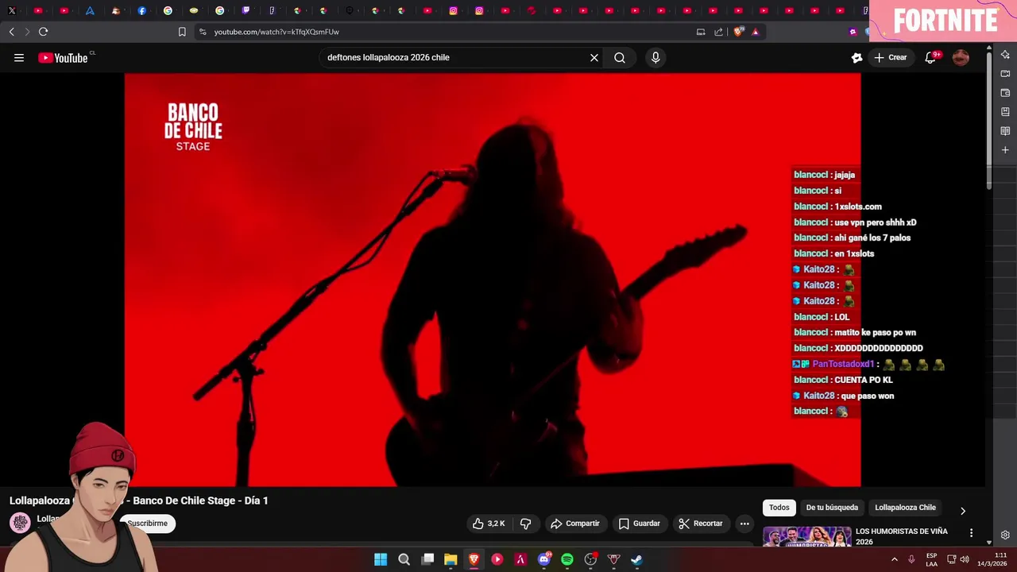Open LOS HUMORISTAS DE VIÑA 2026 title
Screen dimensions: 1017x572
[902, 536]
